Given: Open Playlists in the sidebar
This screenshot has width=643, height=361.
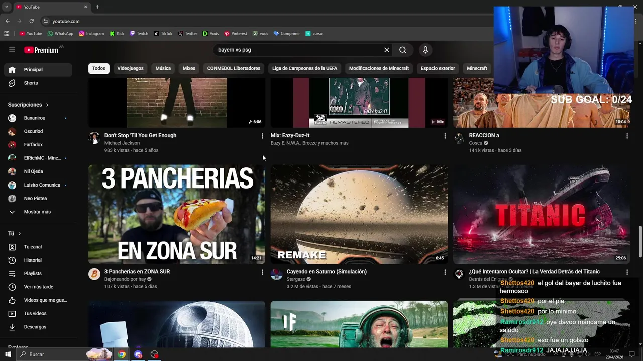Looking at the screenshot, I should (38, 273).
